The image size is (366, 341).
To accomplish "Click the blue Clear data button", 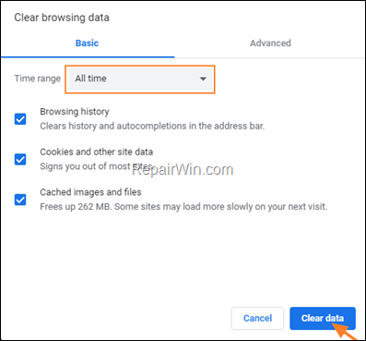I will [x=323, y=318].
